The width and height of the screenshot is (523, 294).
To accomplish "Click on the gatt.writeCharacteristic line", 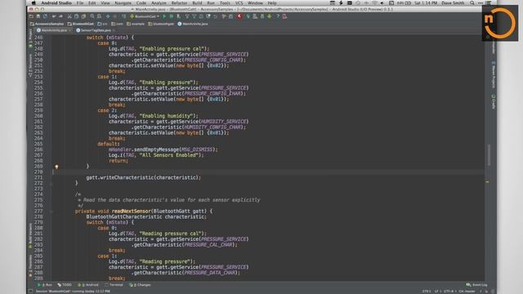I will [x=144, y=178].
